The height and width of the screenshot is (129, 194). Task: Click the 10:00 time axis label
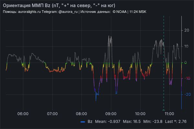[x=140, y=114]
